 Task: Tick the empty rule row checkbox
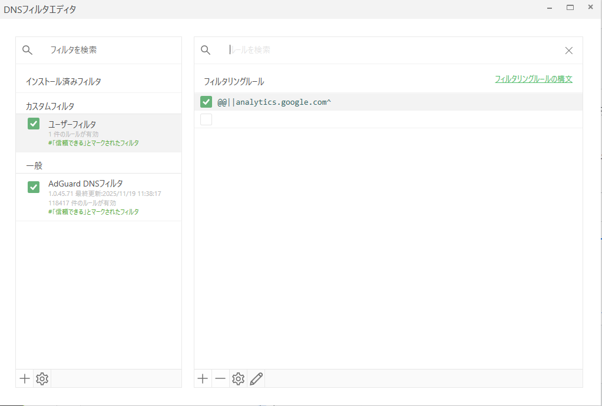pyautogui.click(x=206, y=119)
